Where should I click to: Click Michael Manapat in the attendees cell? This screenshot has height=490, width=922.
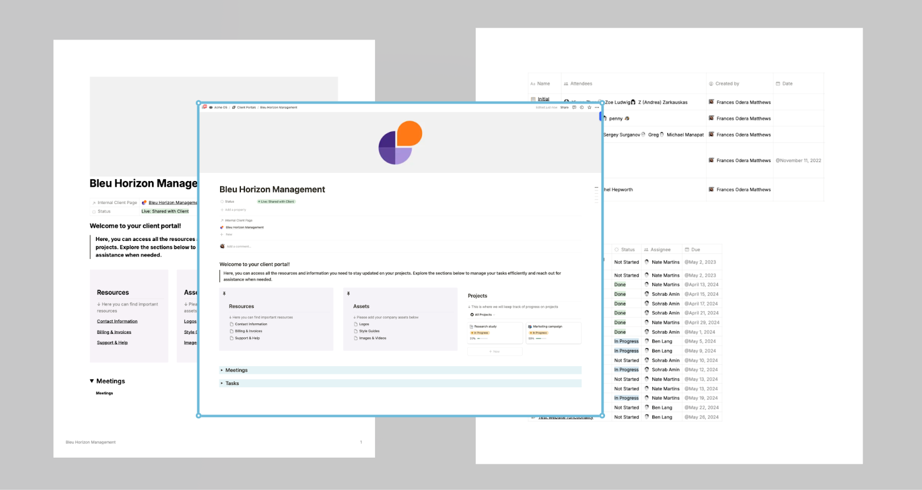click(685, 134)
